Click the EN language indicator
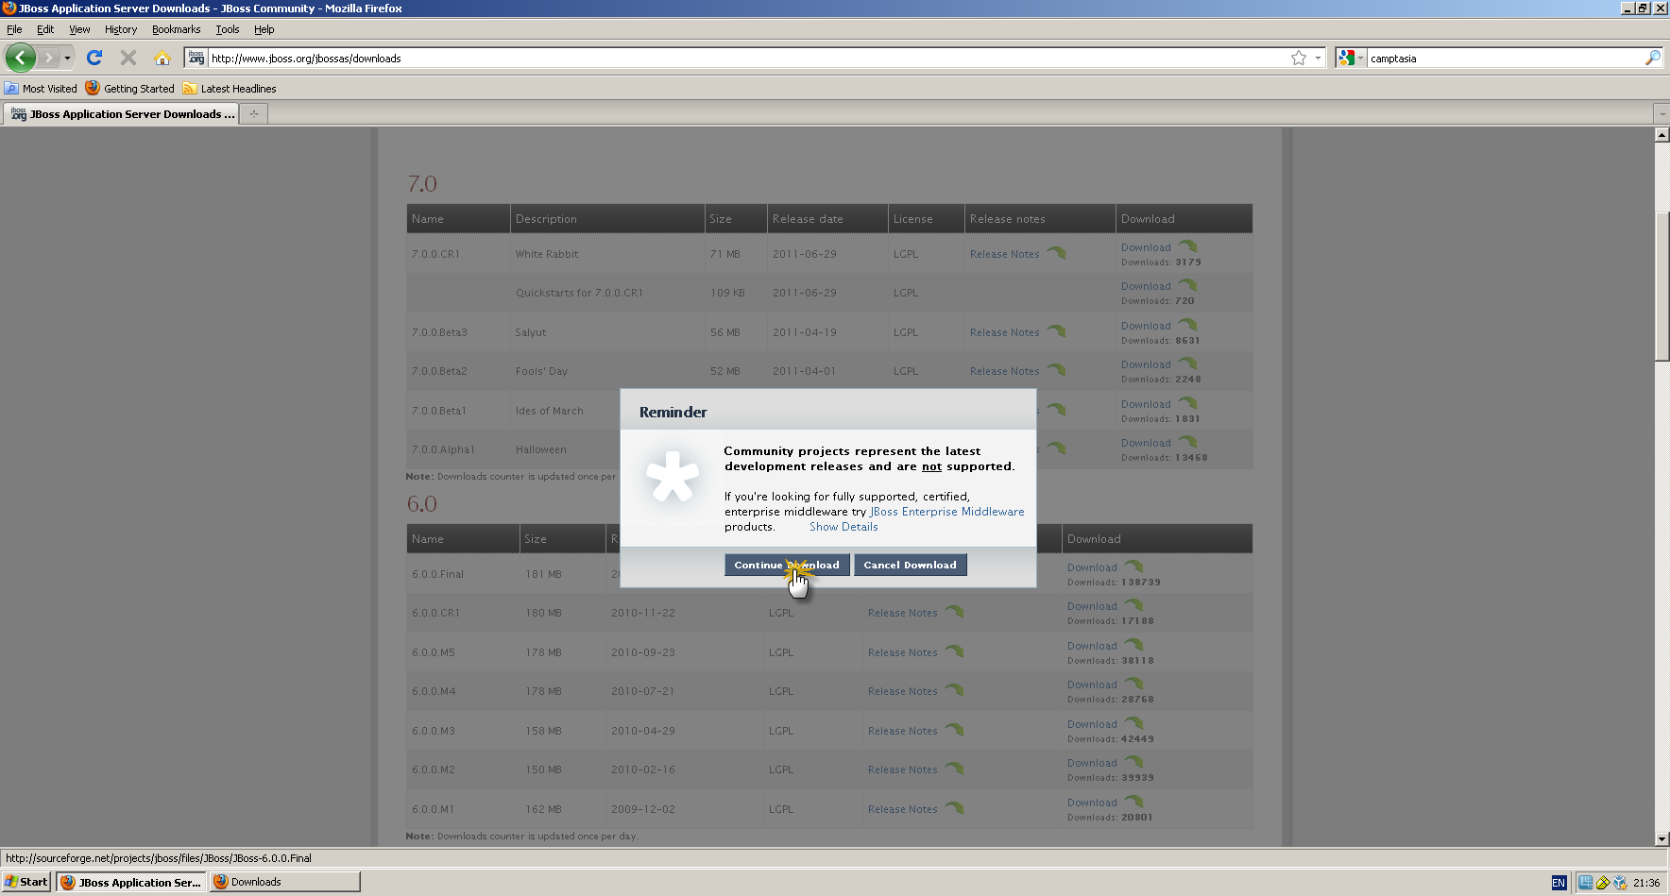Image resolution: width=1670 pixels, height=896 pixels. [x=1559, y=882]
